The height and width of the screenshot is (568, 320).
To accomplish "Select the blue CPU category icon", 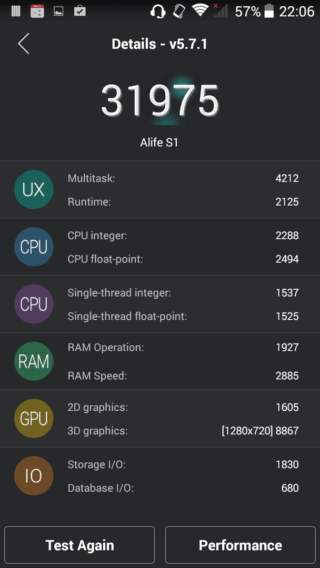I will [x=34, y=247].
